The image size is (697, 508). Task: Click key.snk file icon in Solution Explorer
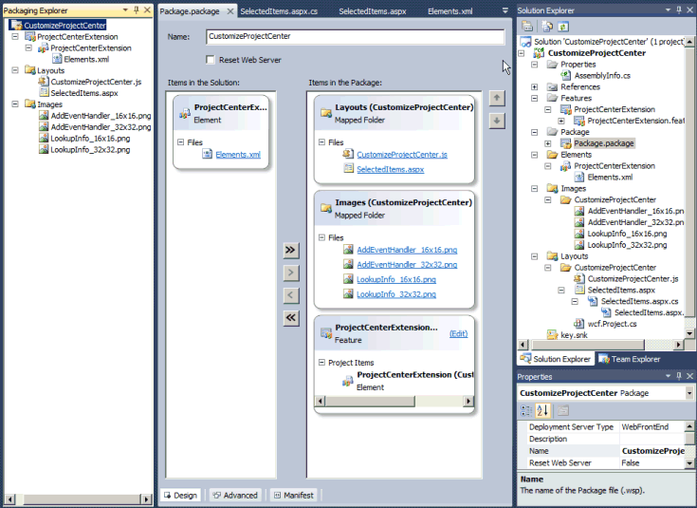[x=552, y=335]
